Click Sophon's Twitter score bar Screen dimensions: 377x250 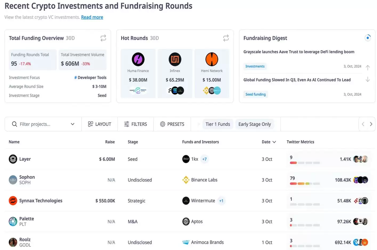coord(305,184)
